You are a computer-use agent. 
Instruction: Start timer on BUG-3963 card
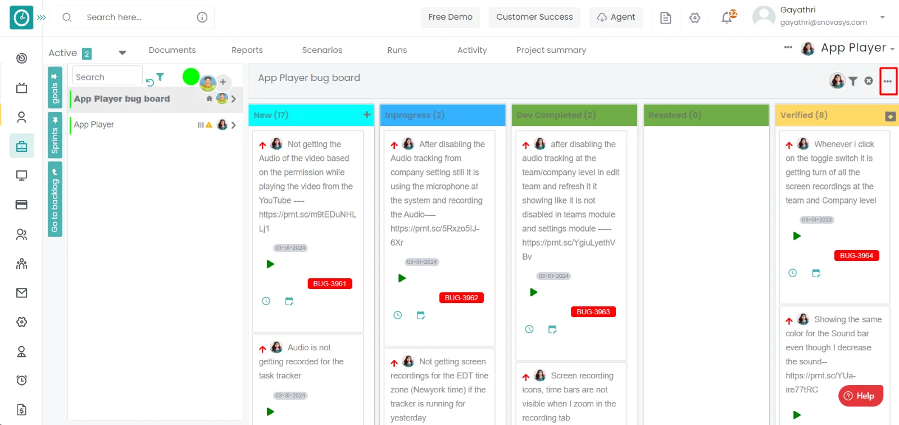click(x=534, y=292)
